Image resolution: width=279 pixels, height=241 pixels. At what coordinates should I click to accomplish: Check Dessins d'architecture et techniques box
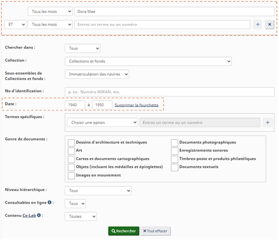coord(71,142)
